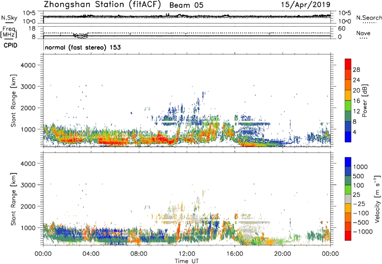This screenshot has width=382, height=264.
Task: Click the "1000" range tick in the velocity panel
Action: pyautogui.click(x=28, y=228)
